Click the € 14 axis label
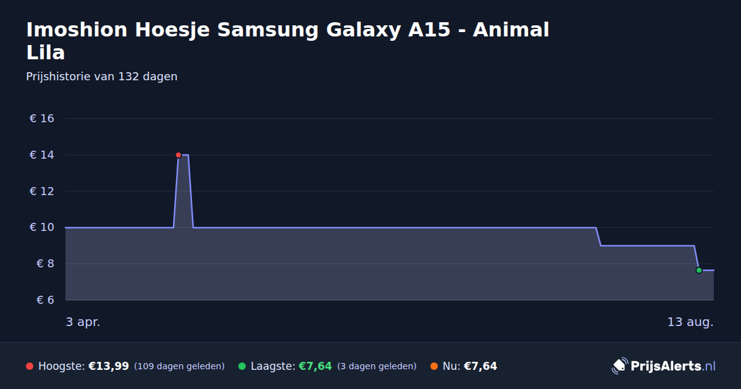This screenshot has height=389, width=741. (x=42, y=155)
